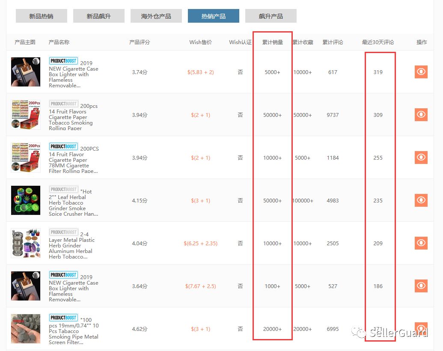This screenshot has height=351, width=443.
Task: View details of the 319-review cigarette case
Action: coord(421,72)
